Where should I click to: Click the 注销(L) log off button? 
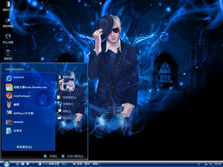point(51,156)
